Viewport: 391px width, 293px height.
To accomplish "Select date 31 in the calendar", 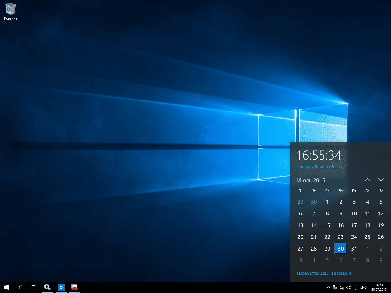I will click(x=354, y=249).
